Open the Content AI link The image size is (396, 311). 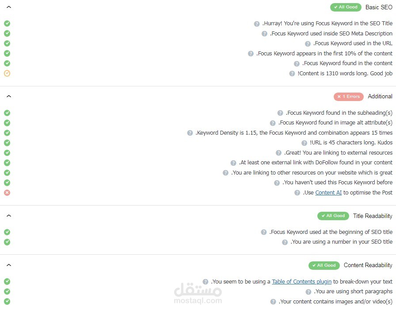pos(328,193)
